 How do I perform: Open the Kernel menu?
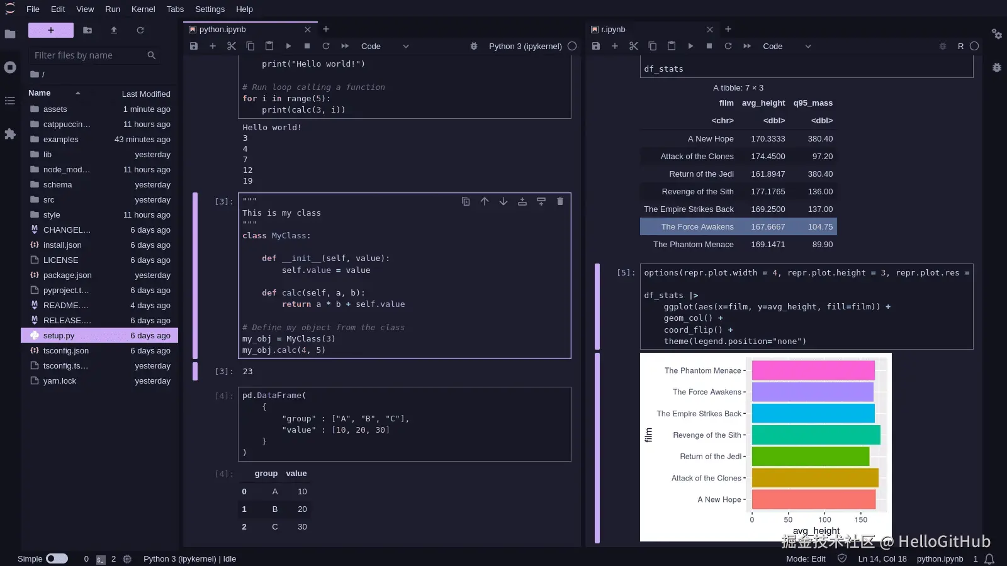click(143, 9)
